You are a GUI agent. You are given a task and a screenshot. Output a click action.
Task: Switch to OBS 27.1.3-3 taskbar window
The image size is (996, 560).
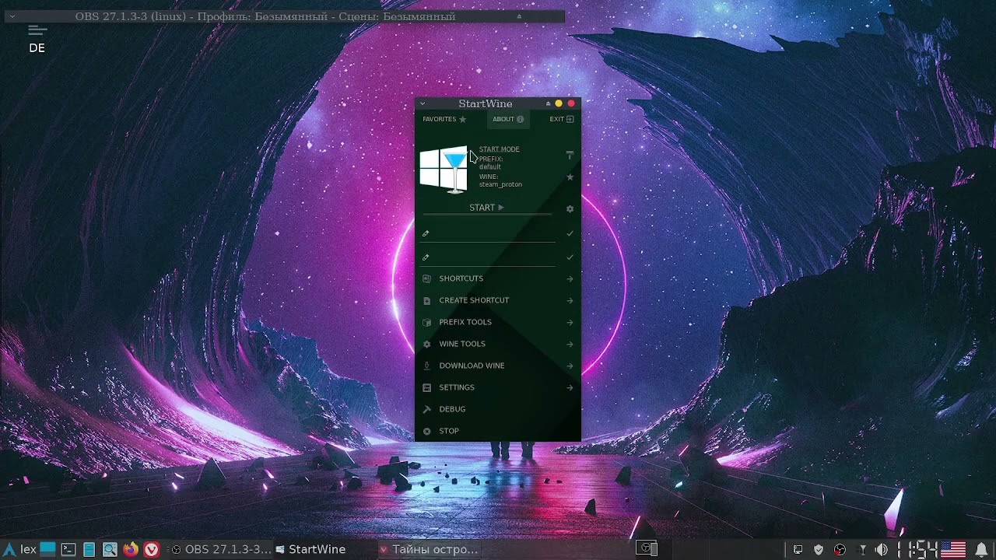coord(221,549)
